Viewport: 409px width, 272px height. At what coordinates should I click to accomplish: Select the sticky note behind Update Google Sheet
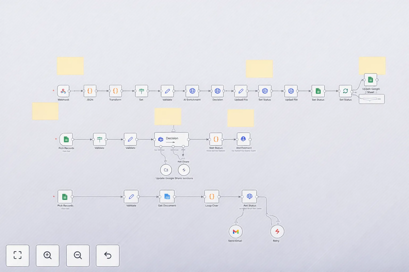coord(372,65)
